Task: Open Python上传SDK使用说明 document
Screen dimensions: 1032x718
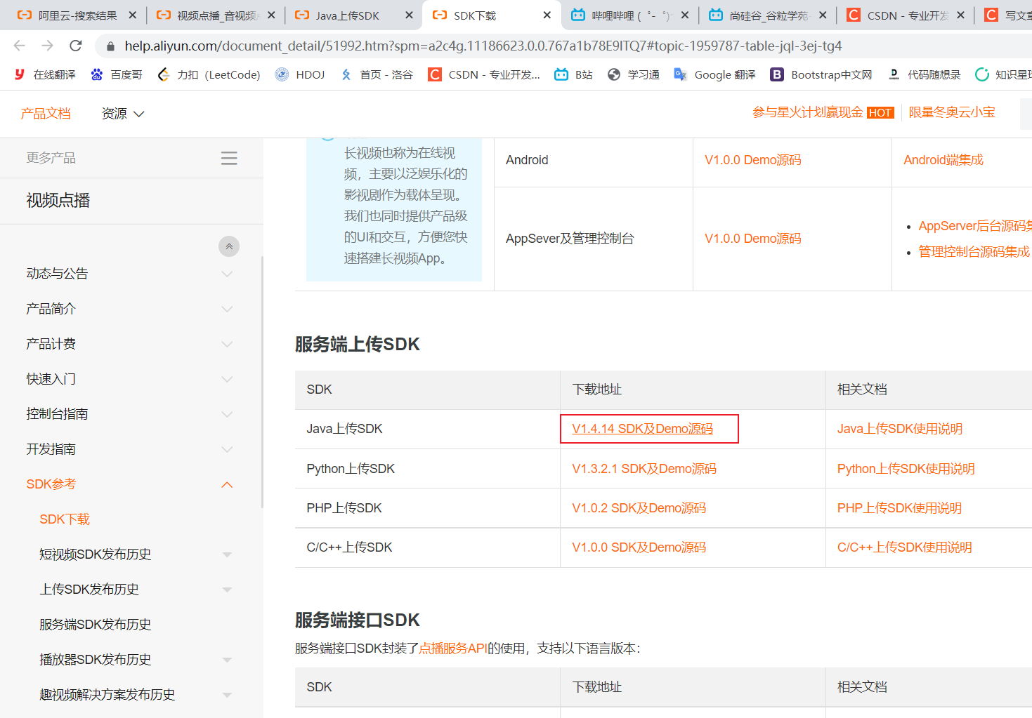Action: coord(906,469)
